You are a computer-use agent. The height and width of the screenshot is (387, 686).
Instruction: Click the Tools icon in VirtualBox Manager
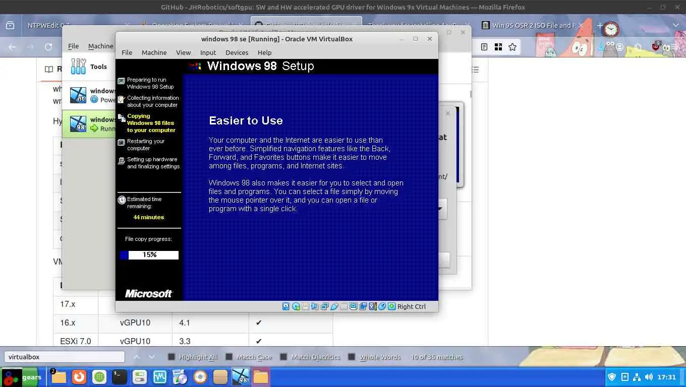[x=78, y=67]
